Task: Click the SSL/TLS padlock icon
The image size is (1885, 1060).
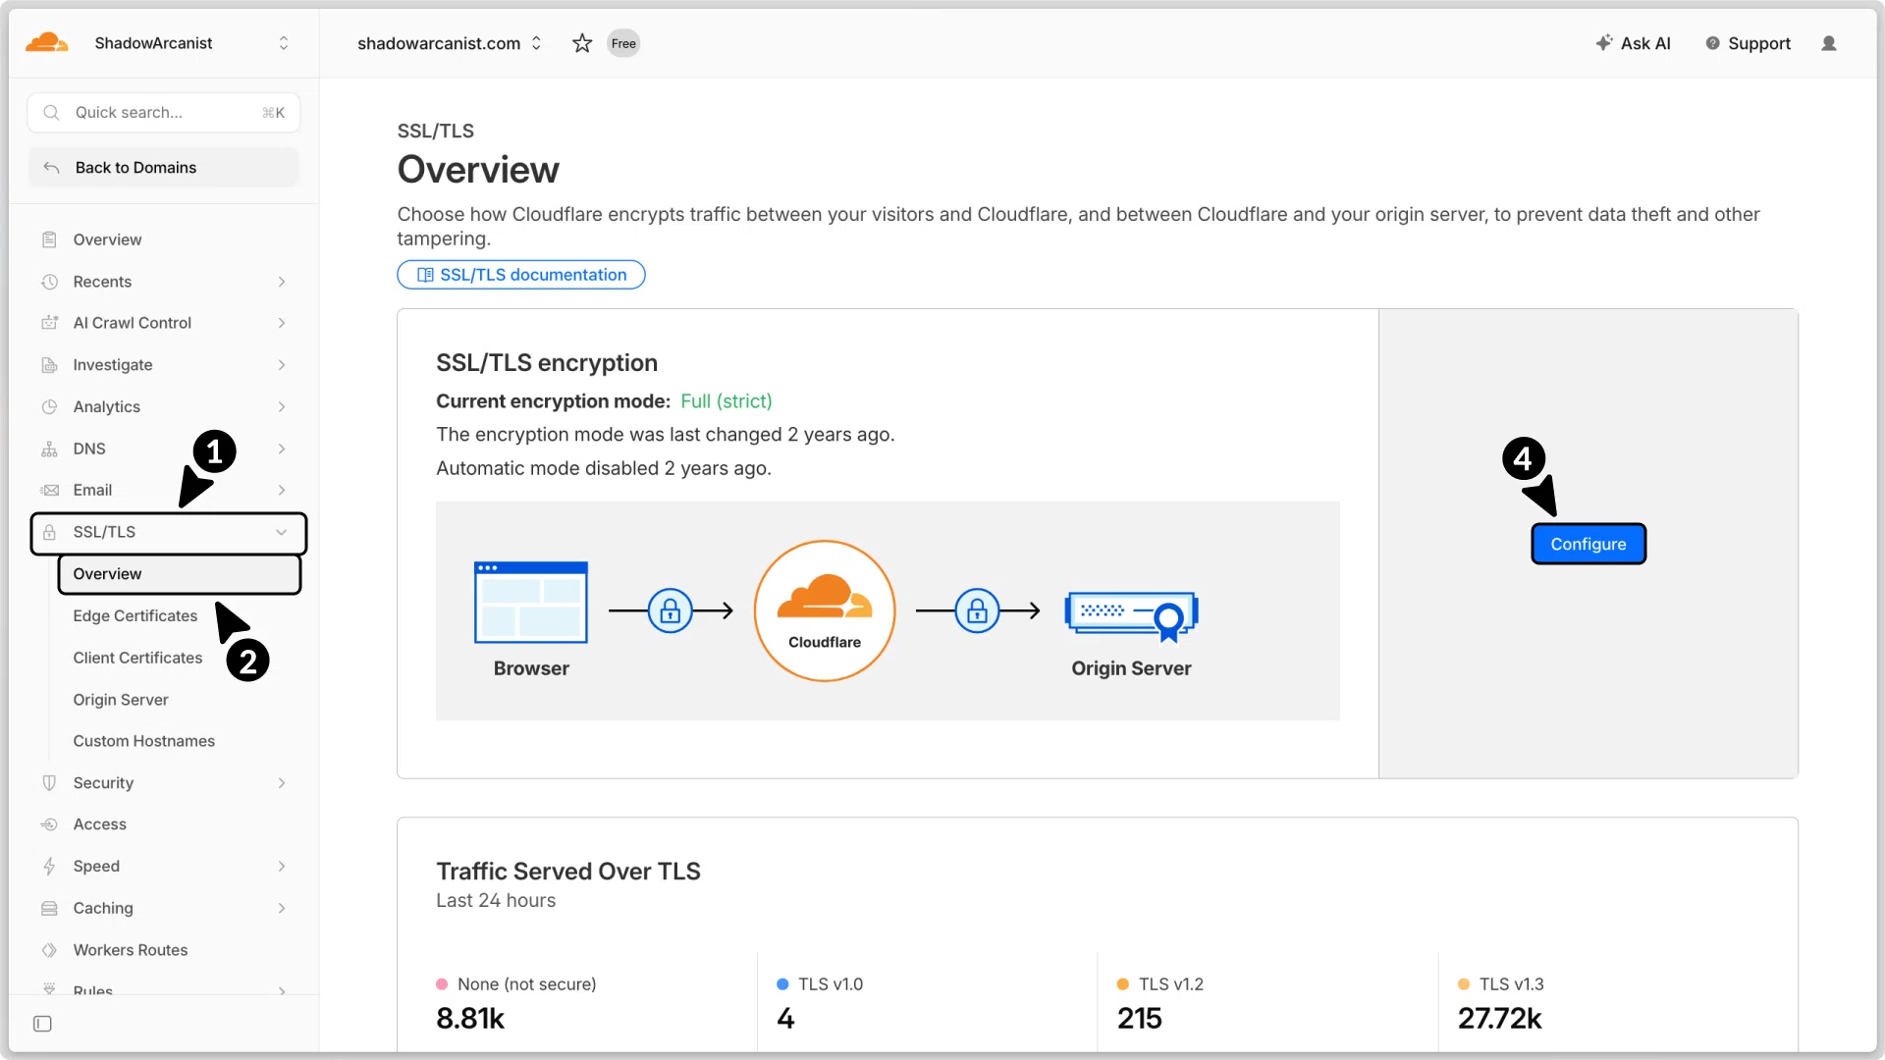Action: tap(49, 532)
